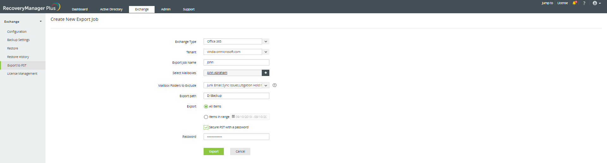Click the green Export button

pos(214,151)
